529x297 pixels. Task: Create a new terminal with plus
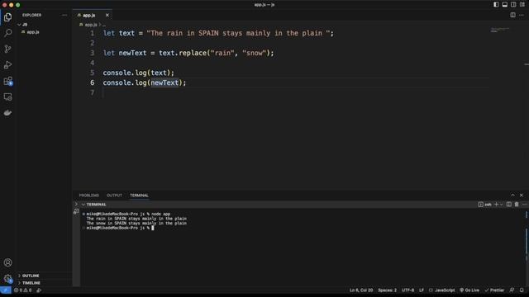496,205
